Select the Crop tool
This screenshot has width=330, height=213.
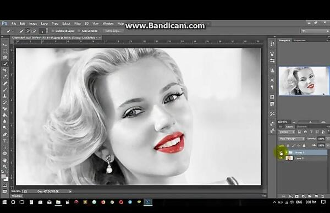tap(4, 70)
